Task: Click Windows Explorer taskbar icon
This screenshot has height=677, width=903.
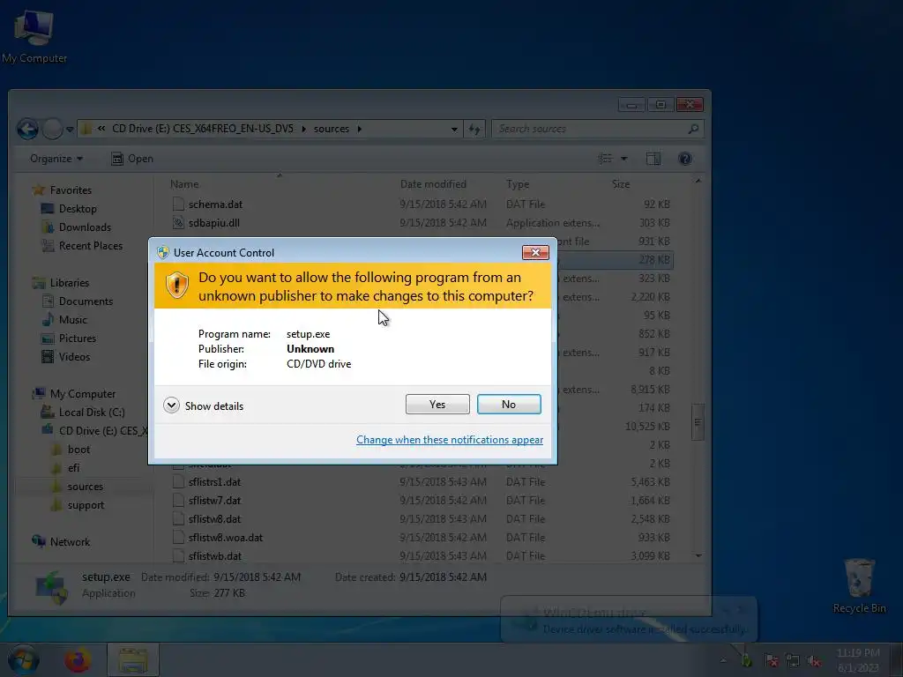Action: (x=133, y=659)
